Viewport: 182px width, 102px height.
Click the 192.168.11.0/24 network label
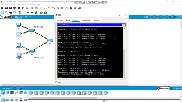pyautogui.click(x=39, y=57)
